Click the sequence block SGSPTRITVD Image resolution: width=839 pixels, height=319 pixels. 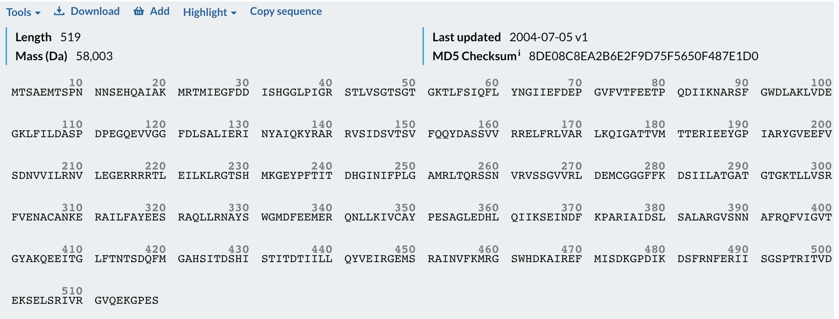pyautogui.click(x=796, y=259)
